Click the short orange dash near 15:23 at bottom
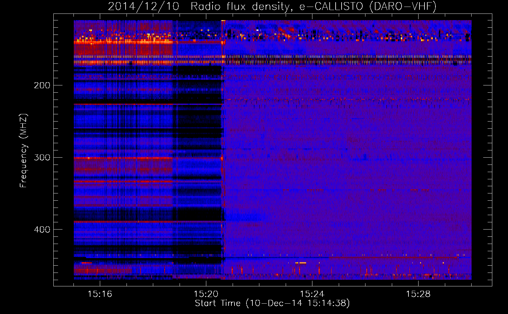Screen dimensions: 508x314 pos(301,263)
